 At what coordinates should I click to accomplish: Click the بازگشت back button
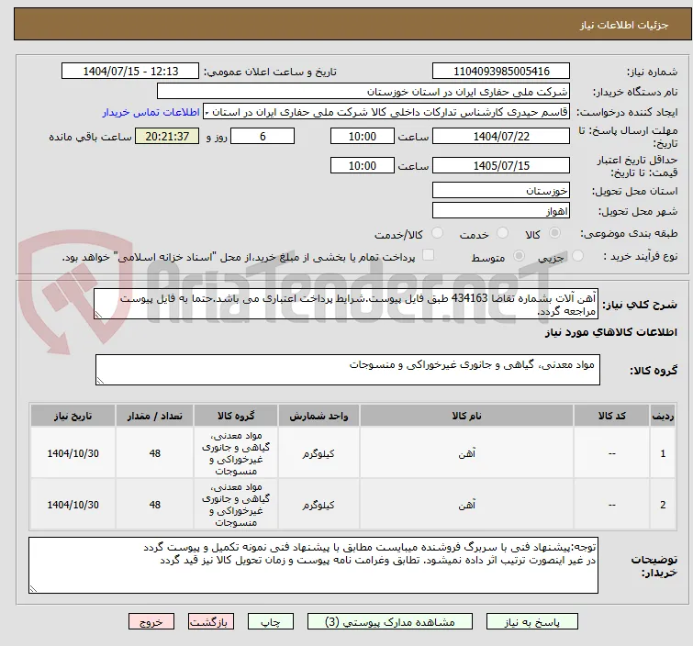[211, 622]
